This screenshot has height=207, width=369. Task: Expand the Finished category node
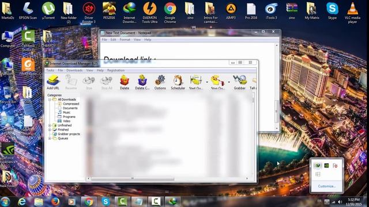coord(50,129)
